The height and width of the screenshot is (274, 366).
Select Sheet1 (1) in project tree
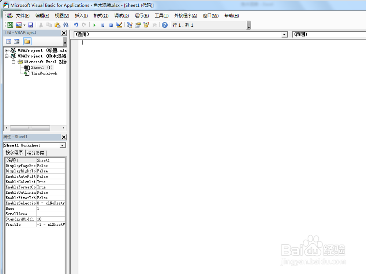point(42,68)
